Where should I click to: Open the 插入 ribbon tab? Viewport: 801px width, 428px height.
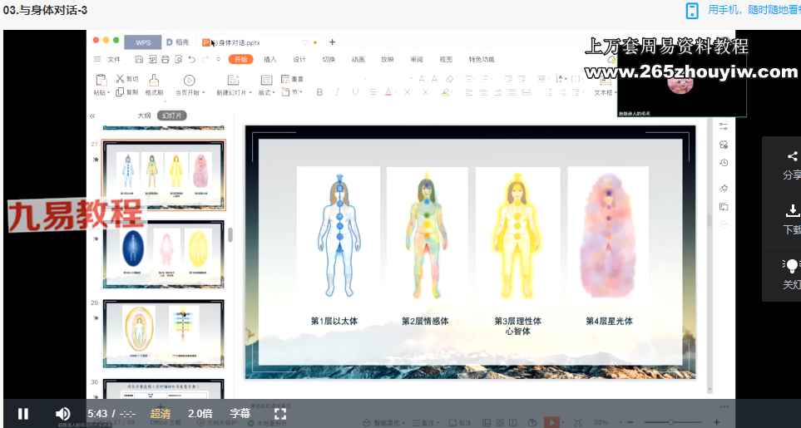(x=269, y=60)
